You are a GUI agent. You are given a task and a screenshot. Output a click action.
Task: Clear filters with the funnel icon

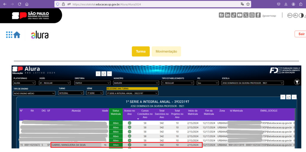pos(297,82)
